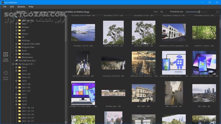Select the APC_0967 plaza building thumbnail

point(144,93)
